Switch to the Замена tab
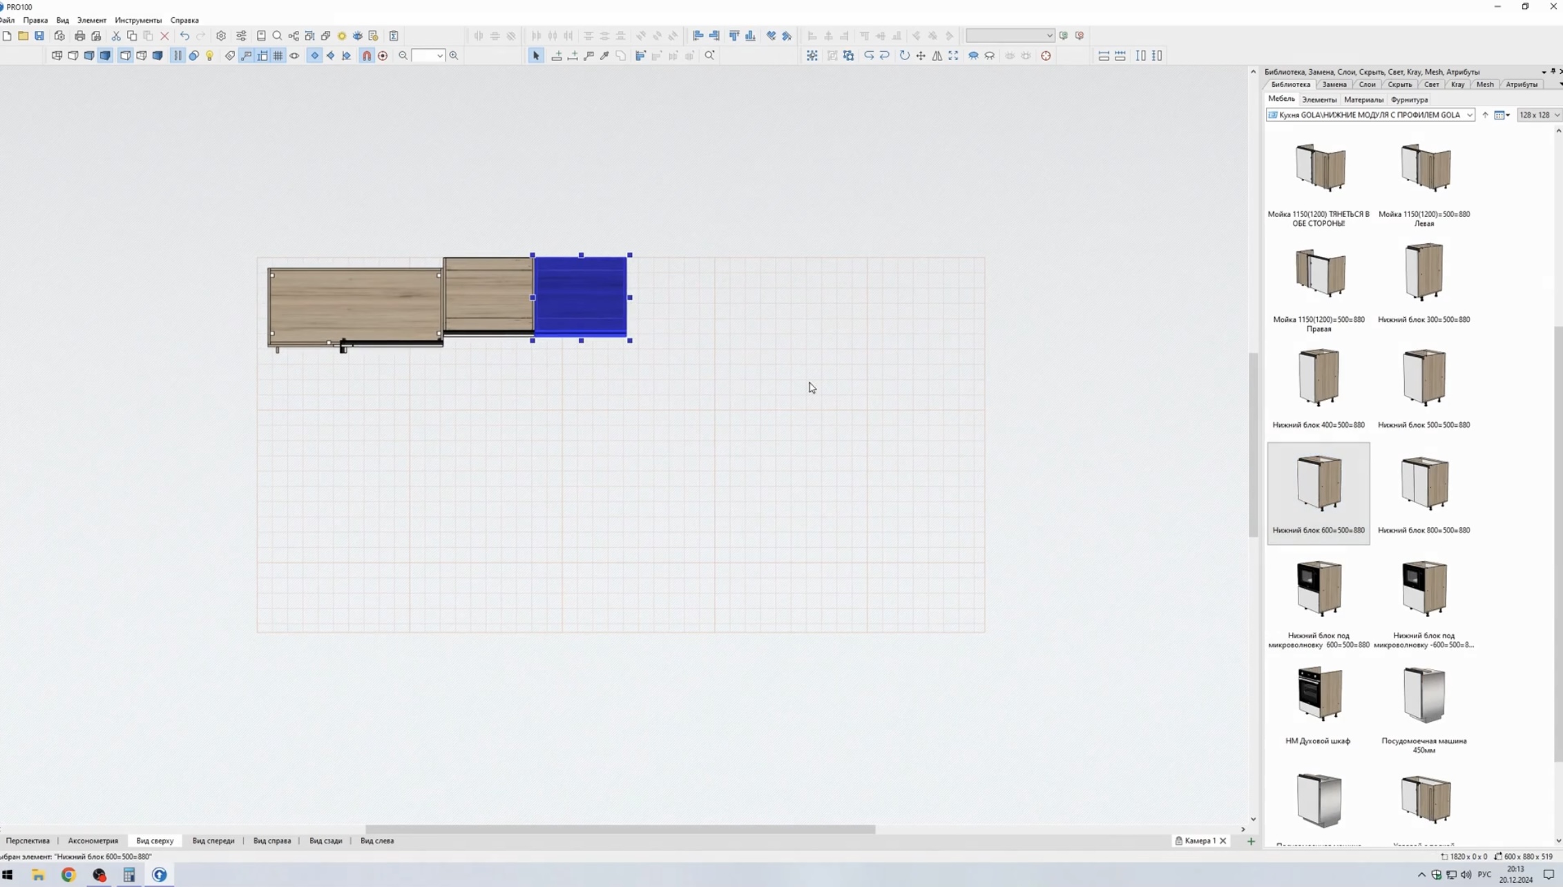This screenshot has height=887, width=1563. 1334,84
